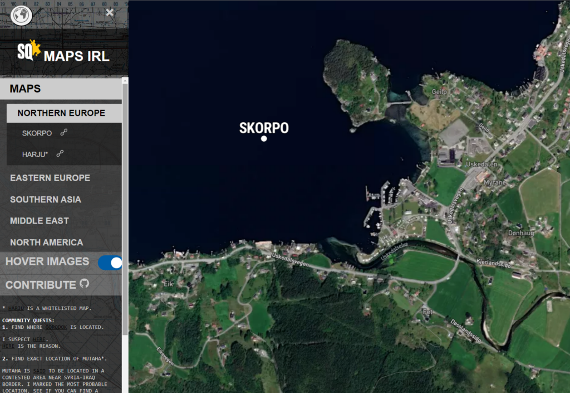Collapse the Northern Europe section

[x=61, y=113]
